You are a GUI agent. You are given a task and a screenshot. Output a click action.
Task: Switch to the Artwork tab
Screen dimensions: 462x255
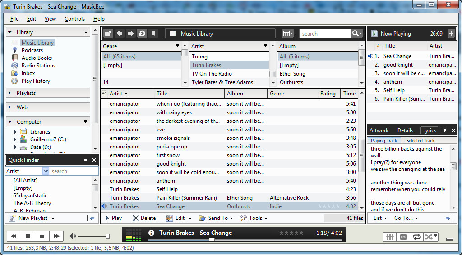tap(379, 130)
